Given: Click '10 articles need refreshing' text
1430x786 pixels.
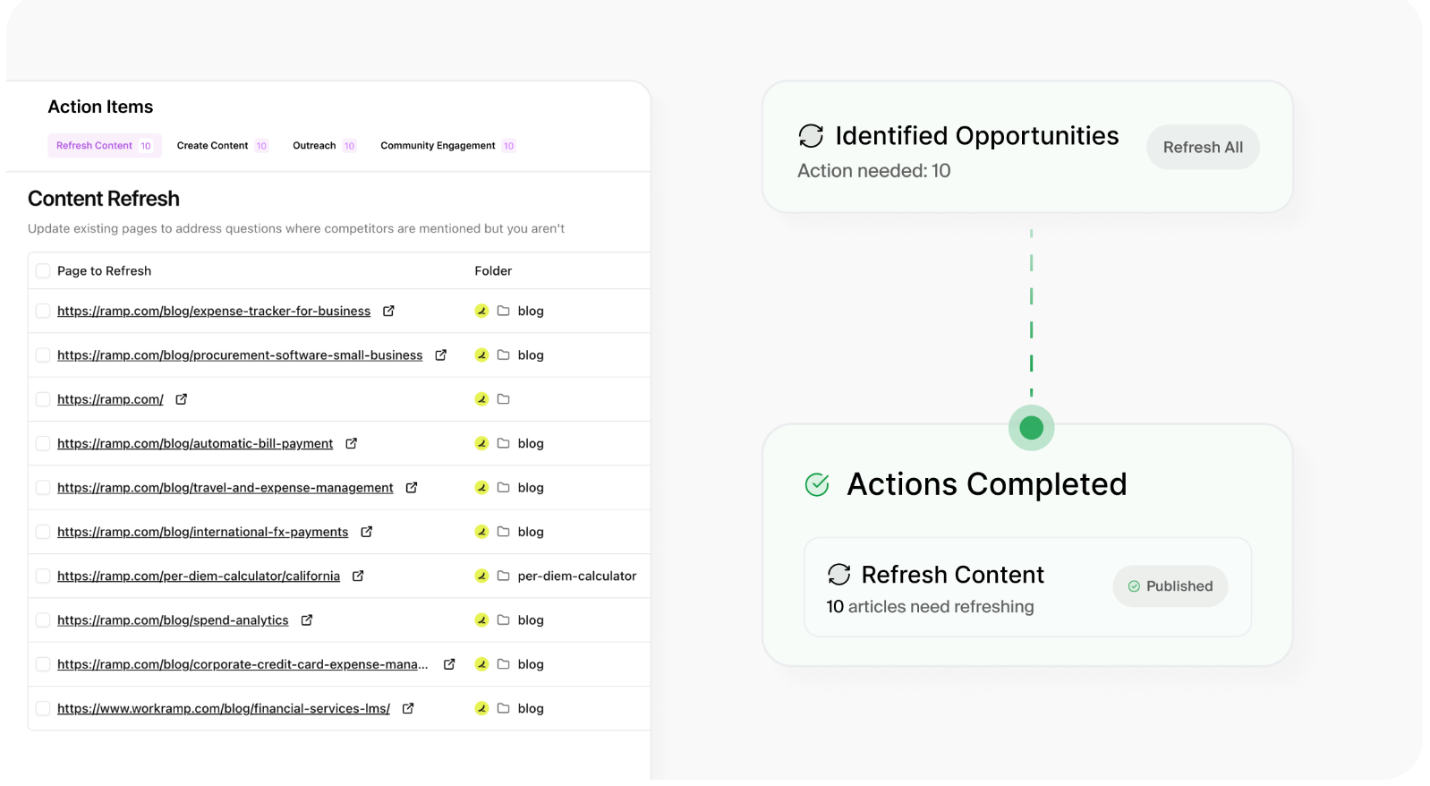Looking at the screenshot, I should [930, 606].
